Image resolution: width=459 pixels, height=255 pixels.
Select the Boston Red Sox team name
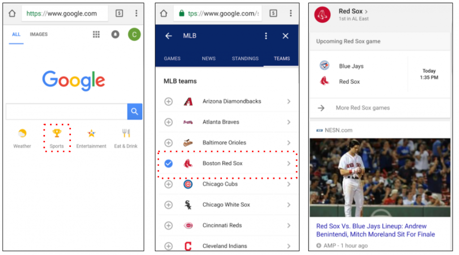pos(222,164)
